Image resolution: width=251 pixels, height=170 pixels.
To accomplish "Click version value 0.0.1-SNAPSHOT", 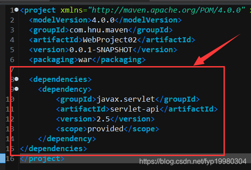I will pos(100,50).
